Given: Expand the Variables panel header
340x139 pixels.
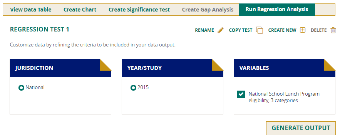Looking at the screenshot, I should click(x=285, y=68).
